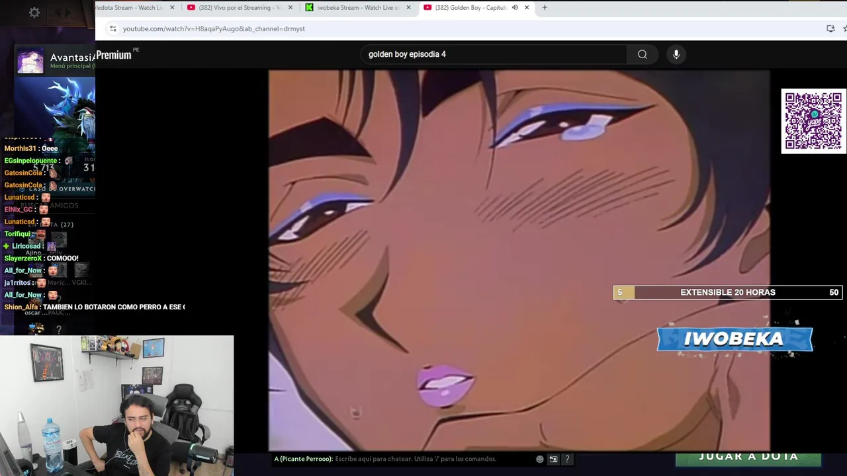Click chat username ja1rritos

click(18, 283)
